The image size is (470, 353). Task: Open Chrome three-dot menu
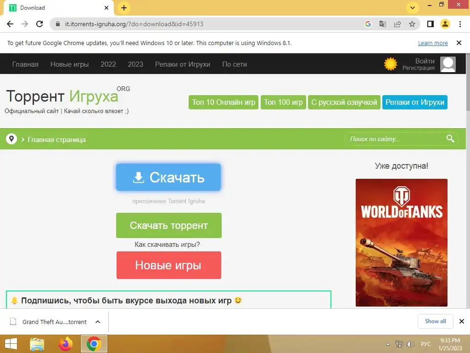460,24
